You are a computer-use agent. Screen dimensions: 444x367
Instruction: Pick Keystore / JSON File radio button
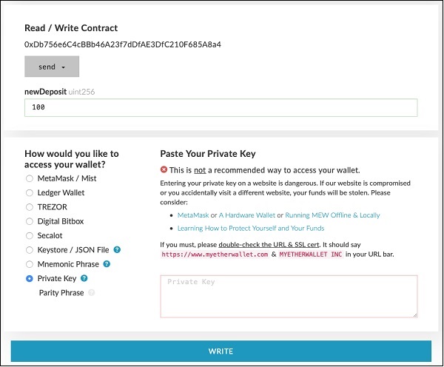30,250
